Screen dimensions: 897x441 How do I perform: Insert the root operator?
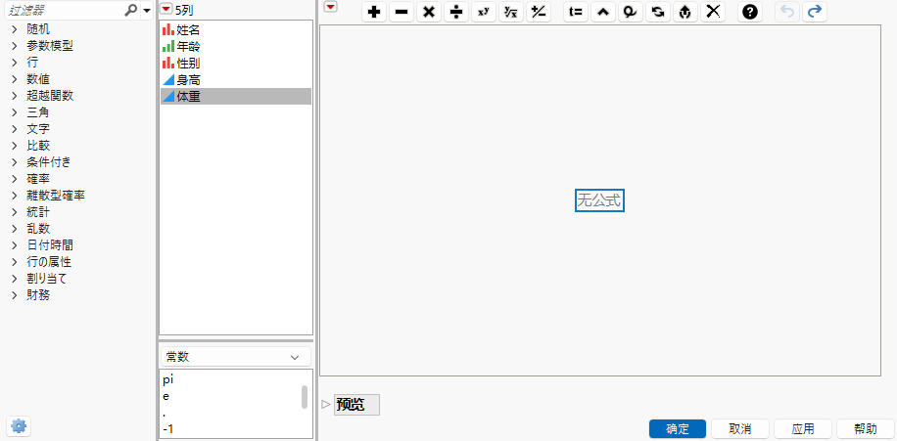pyautogui.click(x=511, y=12)
